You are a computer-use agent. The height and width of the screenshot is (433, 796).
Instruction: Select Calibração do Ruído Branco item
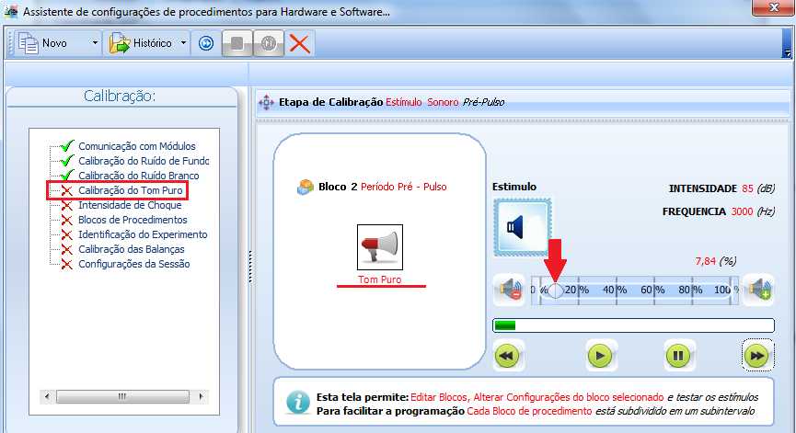139,176
